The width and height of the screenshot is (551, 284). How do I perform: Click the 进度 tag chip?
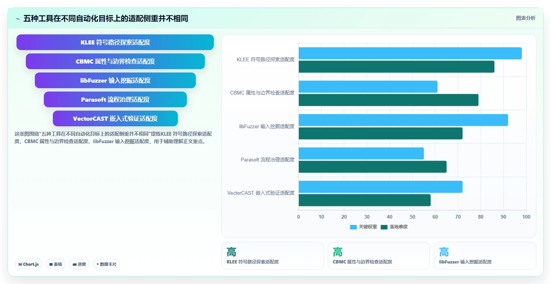coord(79,264)
